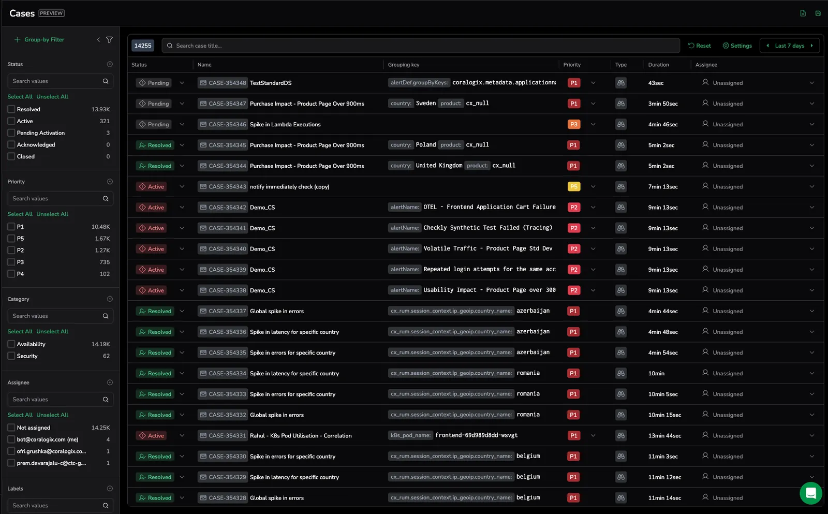Viewport: 828px width, 514px height.
Task: Sort by the Name column header
Action: [204, 65]
